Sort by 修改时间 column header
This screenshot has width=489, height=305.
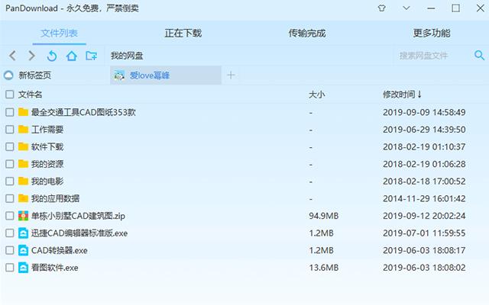pos(403,95)
